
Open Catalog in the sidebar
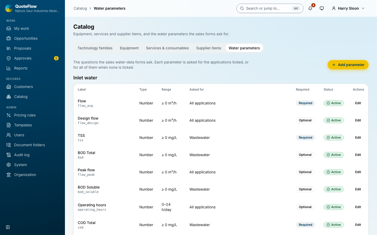tap(32, 97)
